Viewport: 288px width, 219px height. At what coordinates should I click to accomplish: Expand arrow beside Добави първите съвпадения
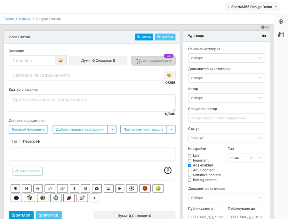click(x=112, y=129)
